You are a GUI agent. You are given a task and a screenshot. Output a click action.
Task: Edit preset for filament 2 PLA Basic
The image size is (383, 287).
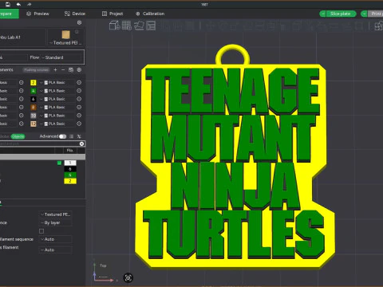pyautogui.click(x=79, y=83)
